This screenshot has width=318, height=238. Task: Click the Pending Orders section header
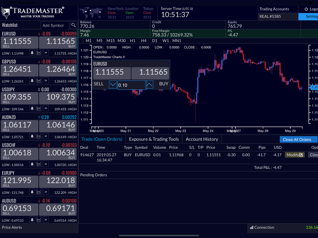(x=93, y=175)
